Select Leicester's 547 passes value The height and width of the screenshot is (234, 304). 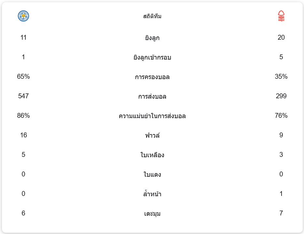pos(23,96)
